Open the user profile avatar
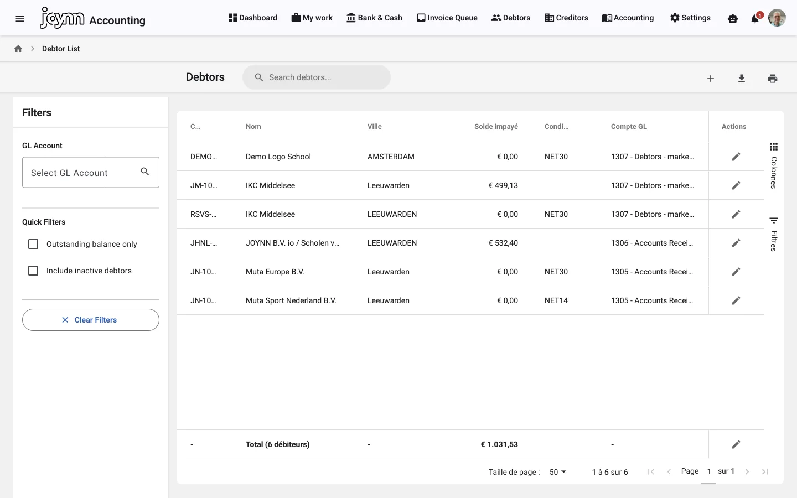 coord(777,18)
